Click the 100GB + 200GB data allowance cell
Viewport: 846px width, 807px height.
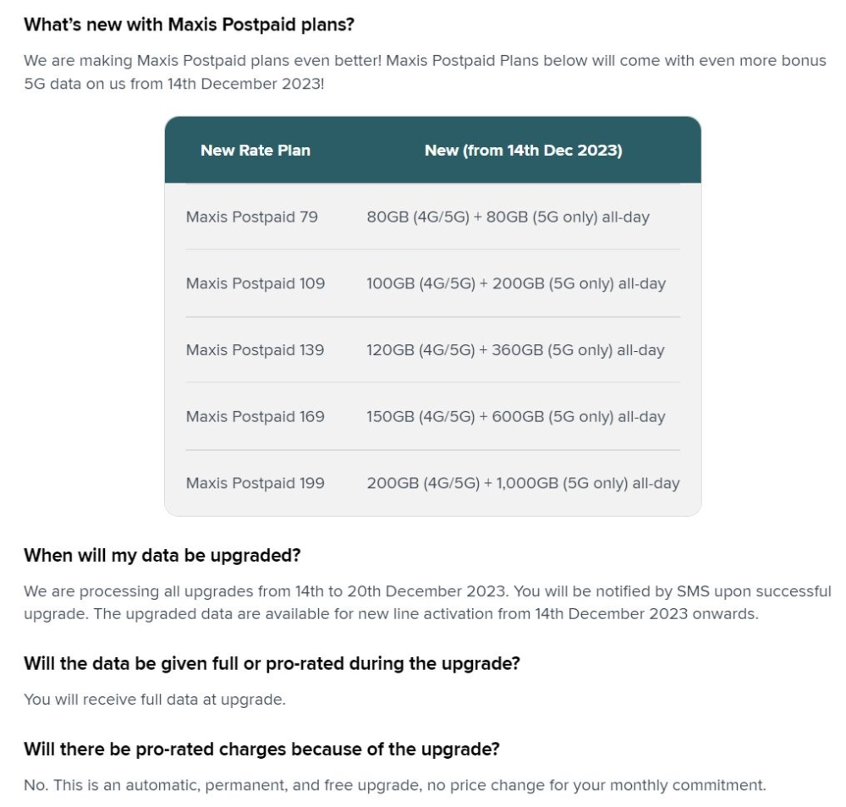(516, 283)
